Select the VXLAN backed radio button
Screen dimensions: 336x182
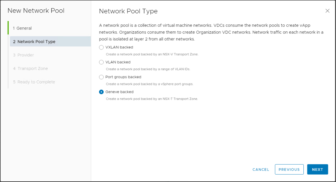(101, 47)
